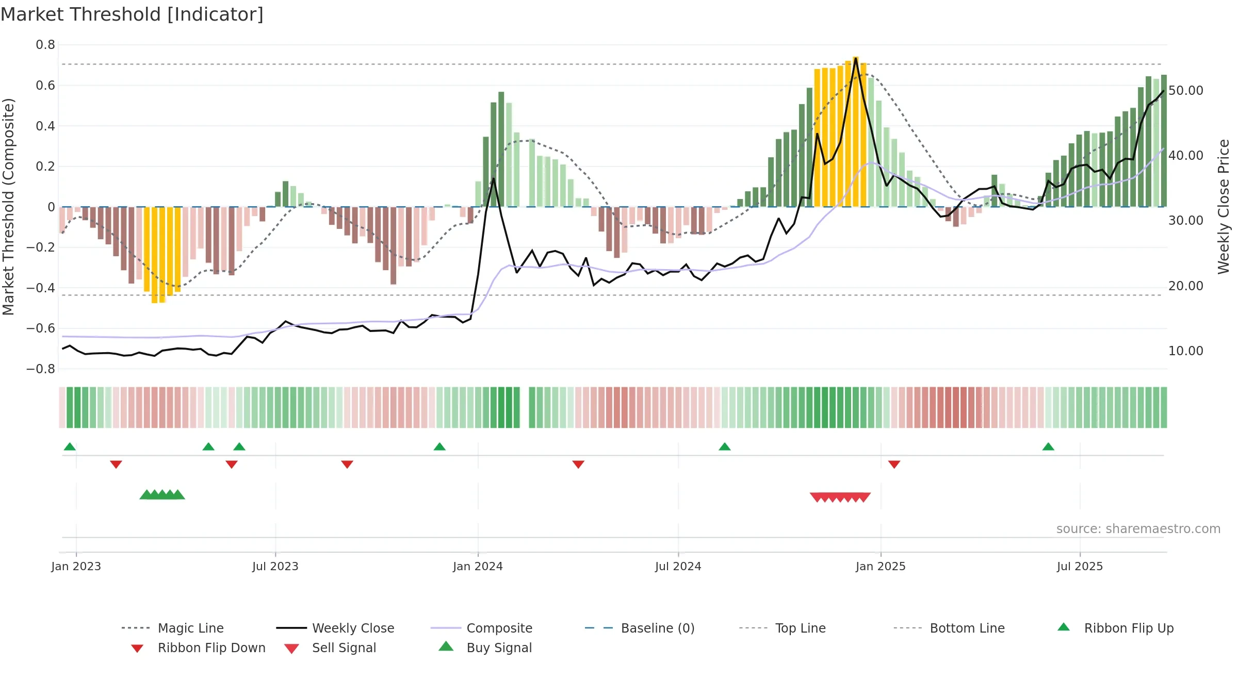The image size is (1238, 696).
Task: Toggle the Top Line legend entry
Action: coord(783,628)
